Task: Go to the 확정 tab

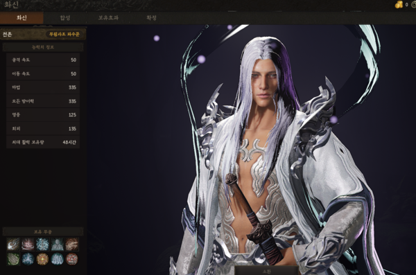Action: click(x=151, y=18)
